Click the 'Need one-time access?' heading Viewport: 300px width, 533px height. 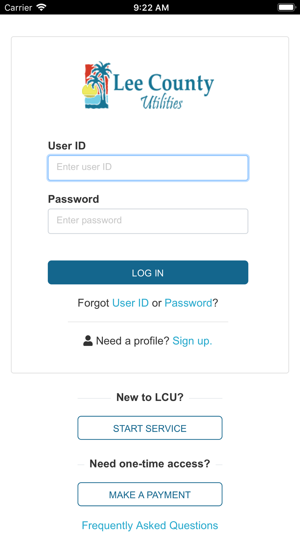tap(150, 464)
